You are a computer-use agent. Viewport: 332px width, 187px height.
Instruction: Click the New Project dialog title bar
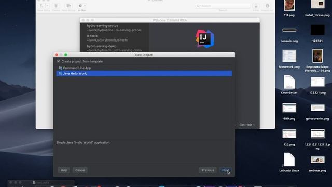point(144,55)
